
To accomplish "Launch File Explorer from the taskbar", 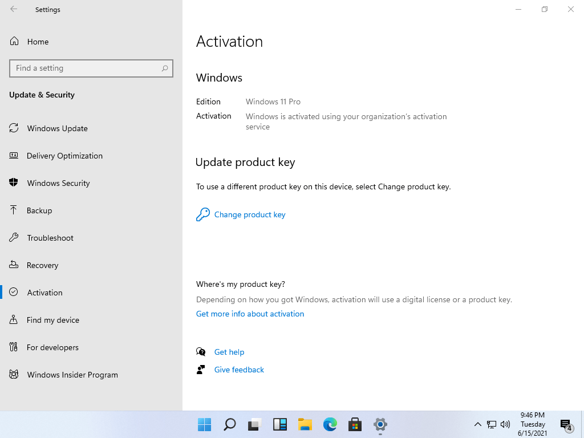I will 305,424.
